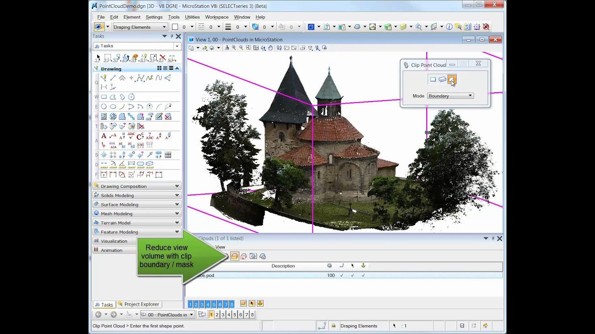The image size is (595, 334).
Task: Click the Visualization task group header
Action: pos(114,241)
